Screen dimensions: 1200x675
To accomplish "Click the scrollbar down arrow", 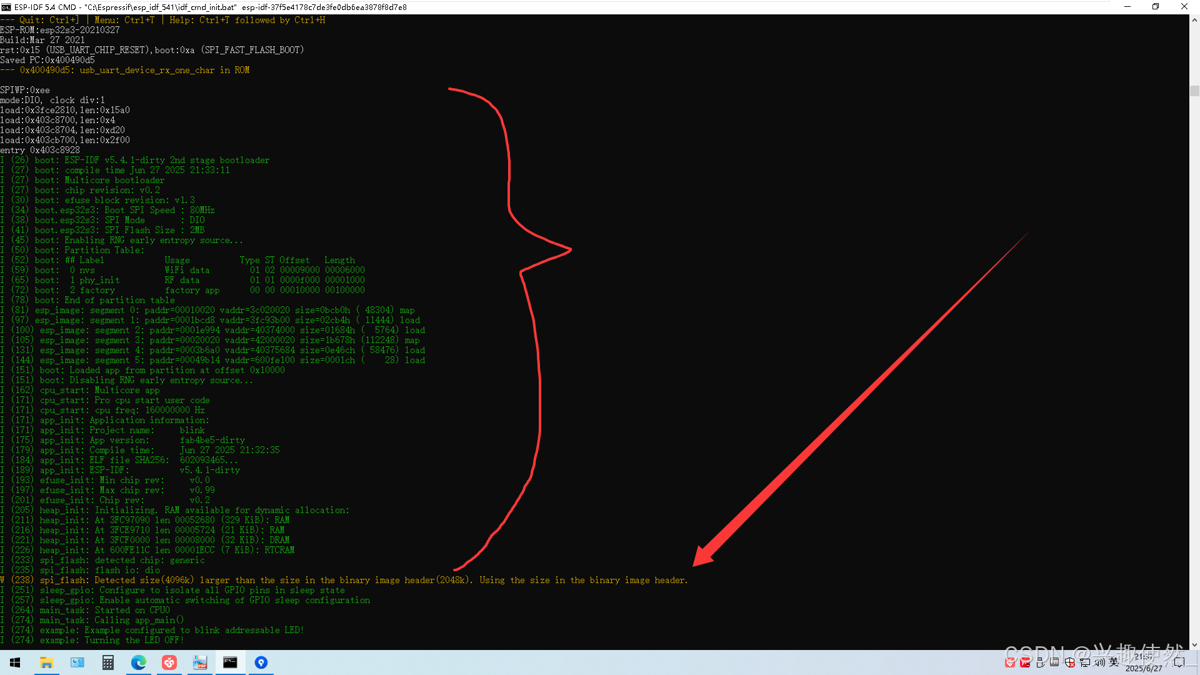I will pos(1194,644).
